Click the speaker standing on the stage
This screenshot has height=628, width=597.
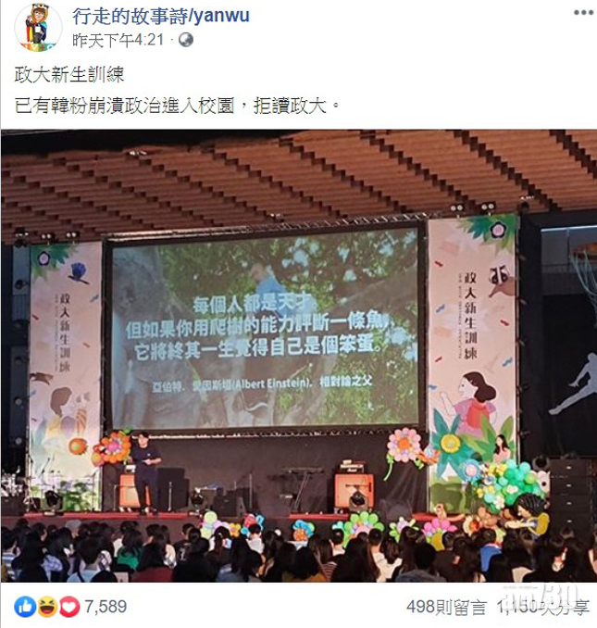tap(144, 471)
